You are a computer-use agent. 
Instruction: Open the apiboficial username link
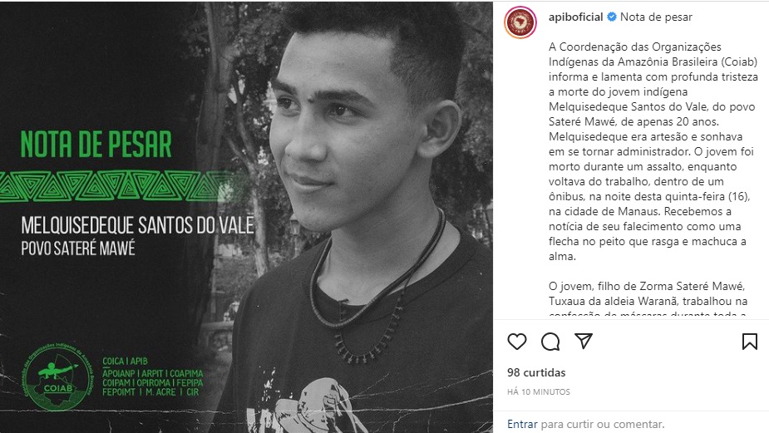(576, 17)
